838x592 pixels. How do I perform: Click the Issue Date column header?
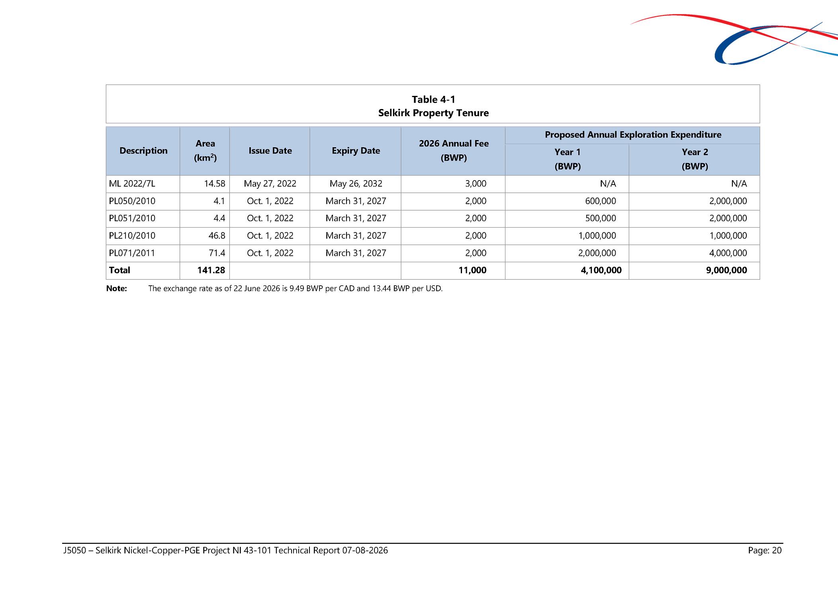270,151
